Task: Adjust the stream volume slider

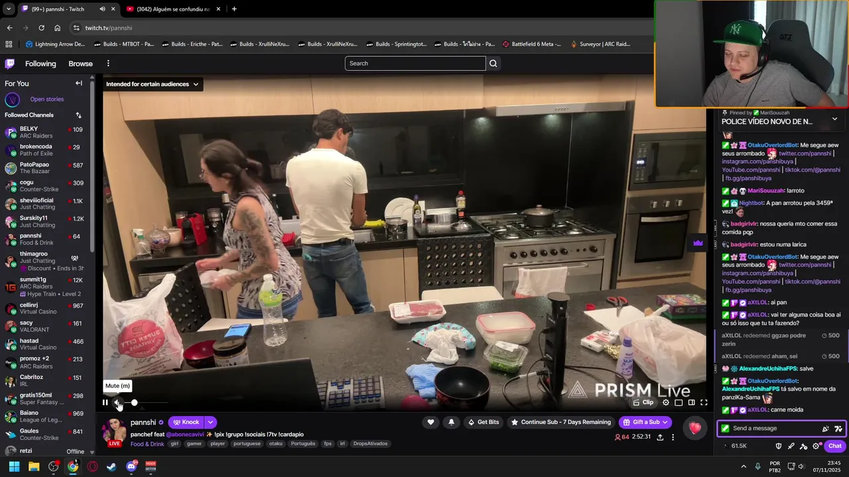Action: [x=146, y=403]
